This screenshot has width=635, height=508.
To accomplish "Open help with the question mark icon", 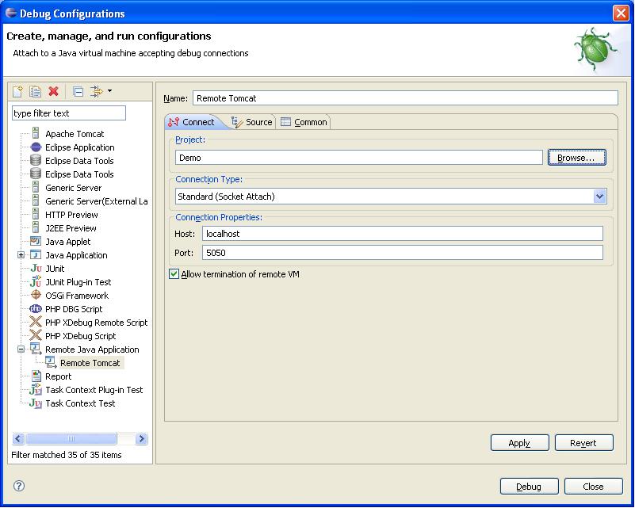I will click(18, 486).
